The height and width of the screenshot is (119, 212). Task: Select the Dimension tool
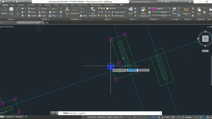75,11
